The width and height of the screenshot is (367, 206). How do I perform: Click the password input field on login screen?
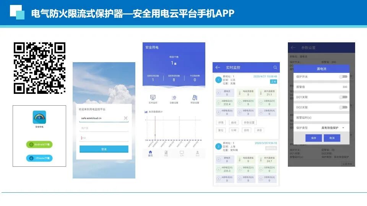(x=104, y=138)
